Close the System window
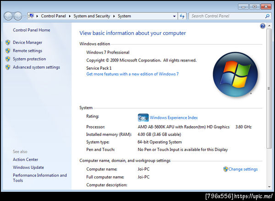The height and width of the screenshot is (201, 275). (266, 7)
